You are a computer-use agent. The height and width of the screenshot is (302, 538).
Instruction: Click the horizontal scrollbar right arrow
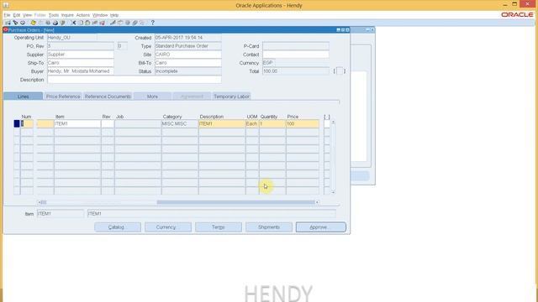(317, 202)
